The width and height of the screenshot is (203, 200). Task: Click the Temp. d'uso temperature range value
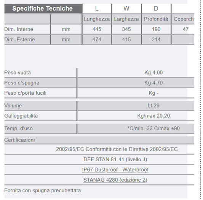153,129
